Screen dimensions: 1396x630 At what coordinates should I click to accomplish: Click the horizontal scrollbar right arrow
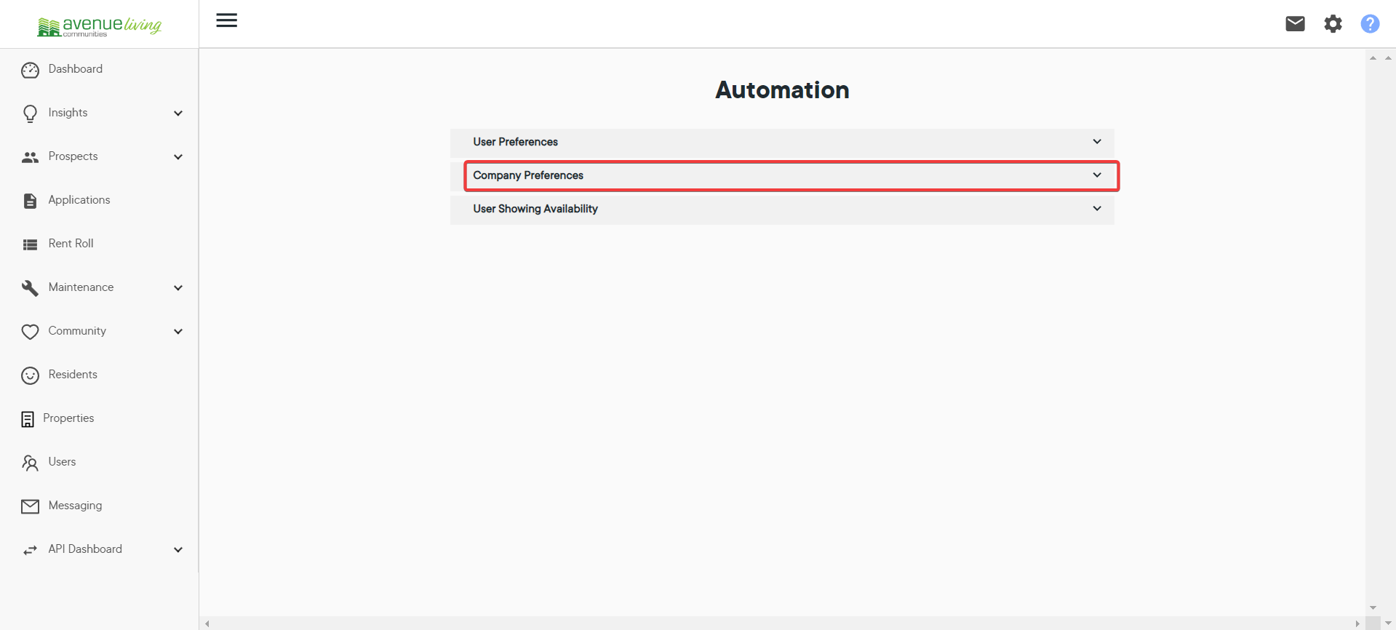coord(1357,623)
